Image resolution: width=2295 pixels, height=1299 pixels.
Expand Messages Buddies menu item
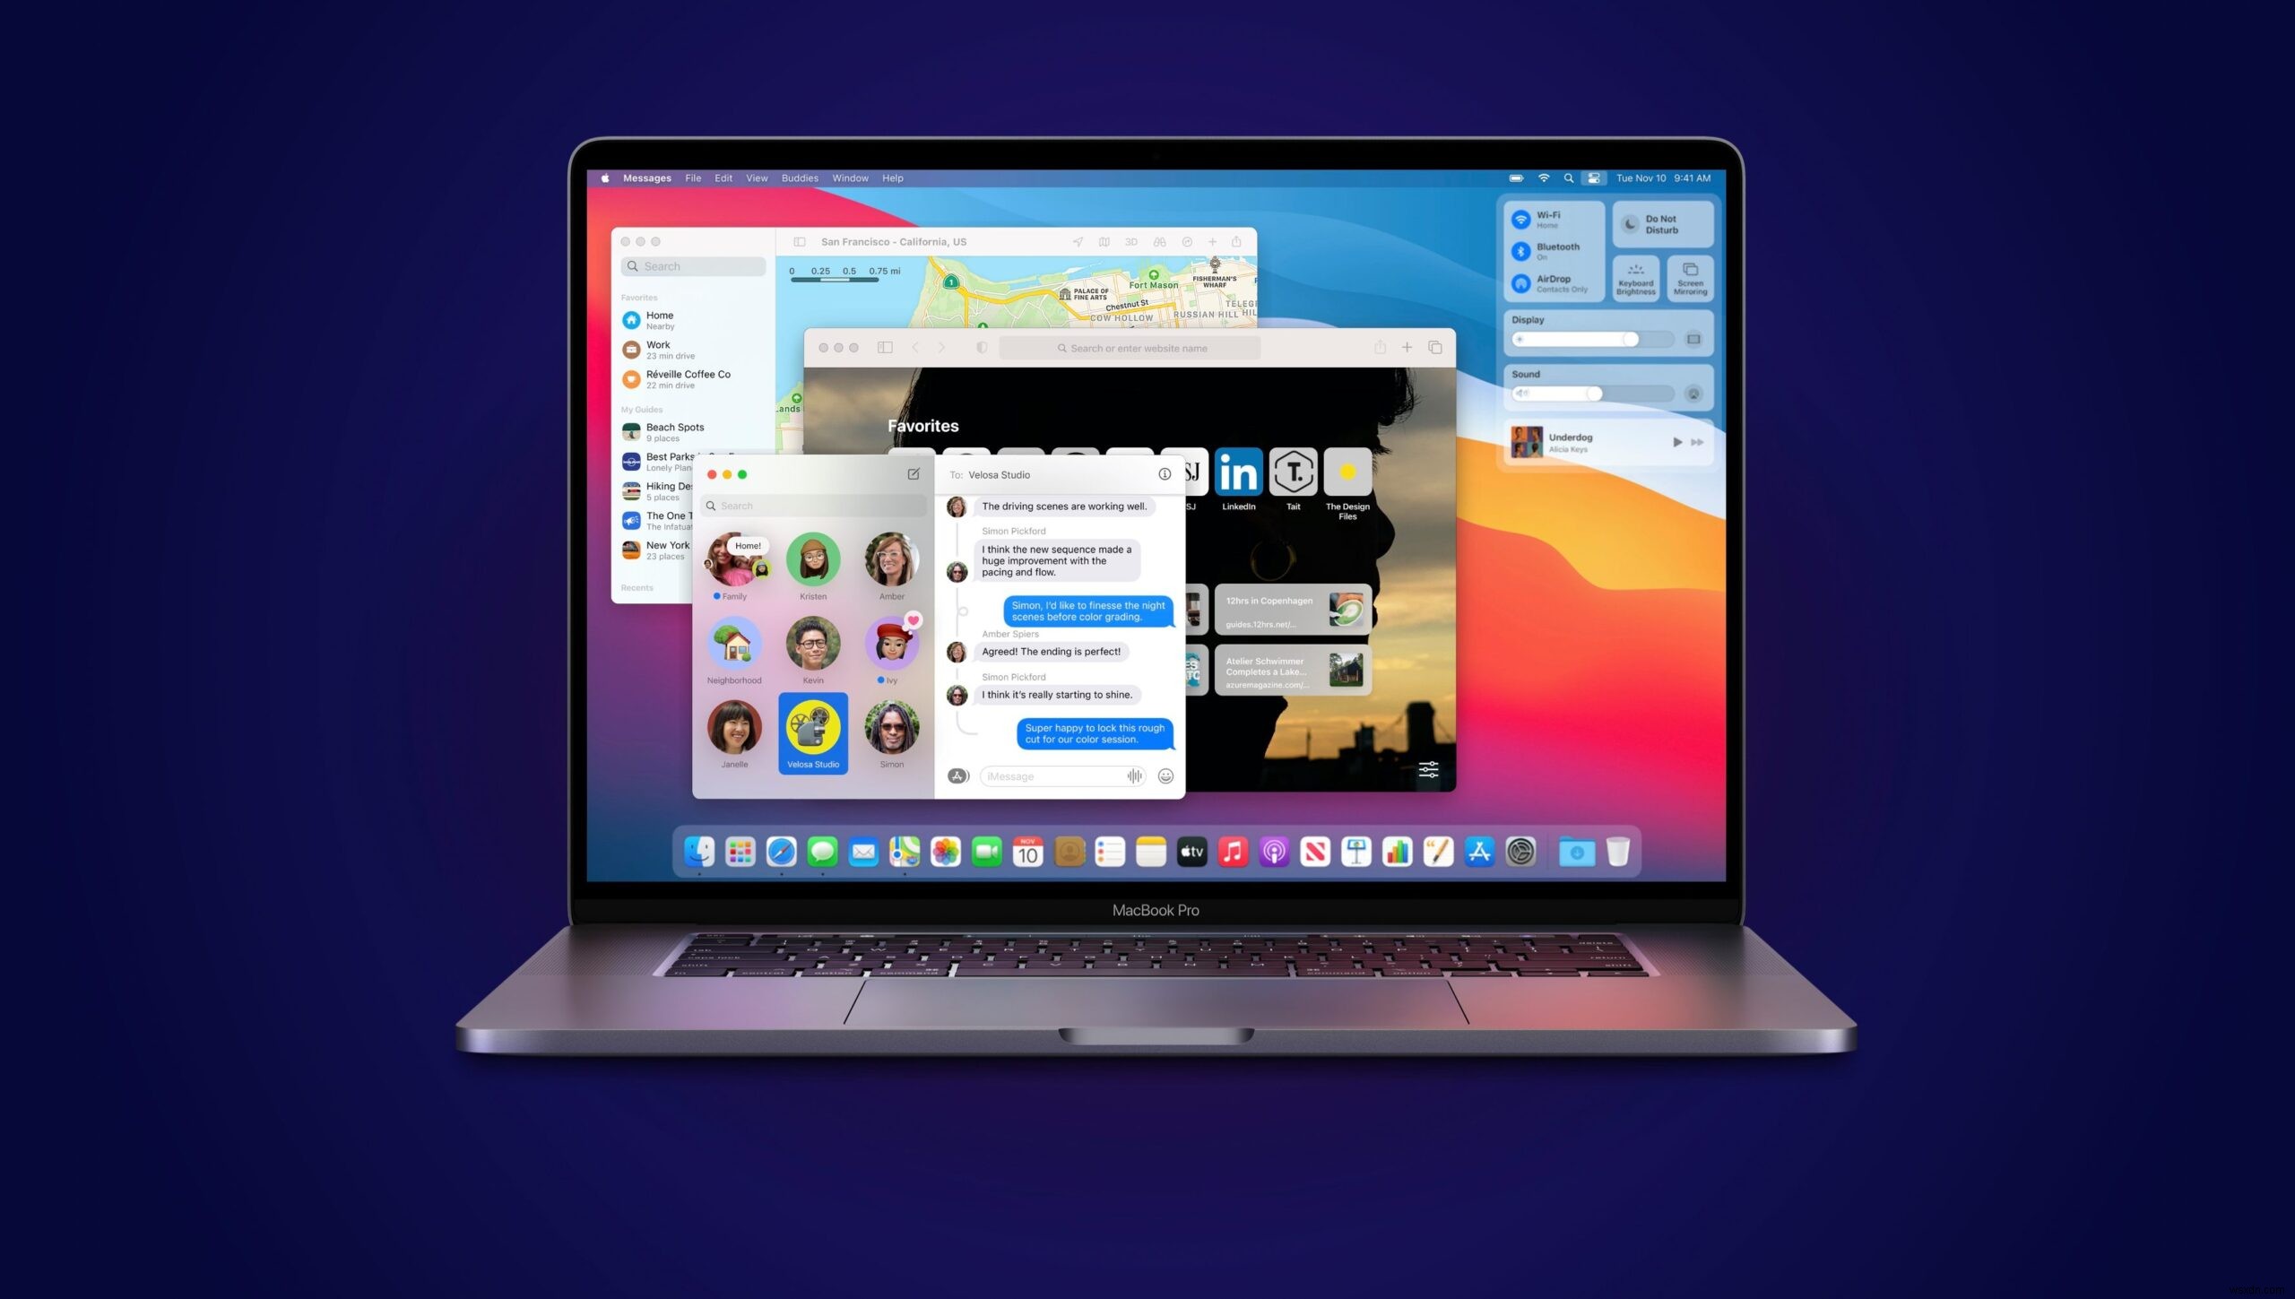coord(799,177)
